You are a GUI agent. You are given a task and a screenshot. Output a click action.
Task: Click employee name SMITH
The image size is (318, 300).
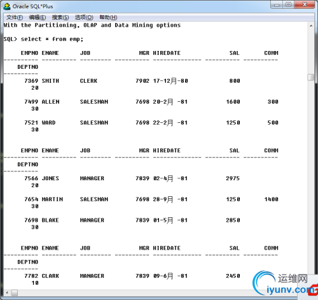coord(50,81)
